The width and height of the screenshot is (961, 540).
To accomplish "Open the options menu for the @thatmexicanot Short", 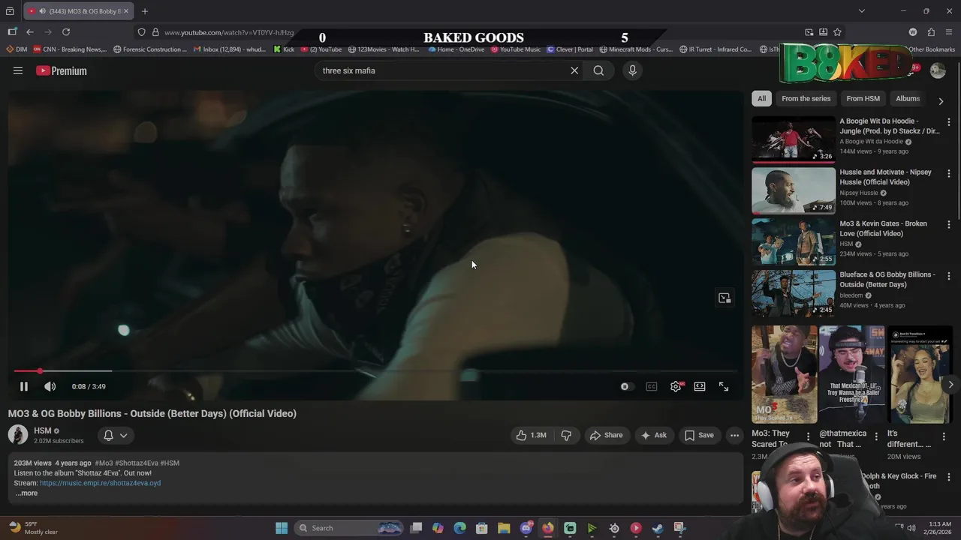I will pos(875,436).
